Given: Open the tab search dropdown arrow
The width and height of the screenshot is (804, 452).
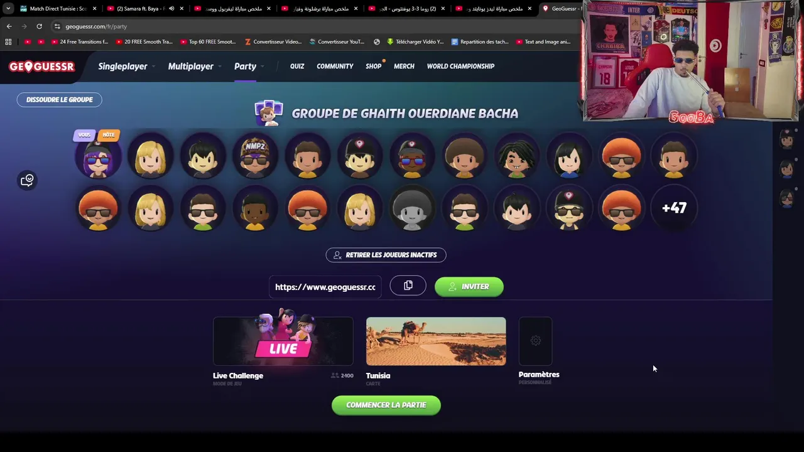Looking at the screenshot, I should click(x=8, y=9).
